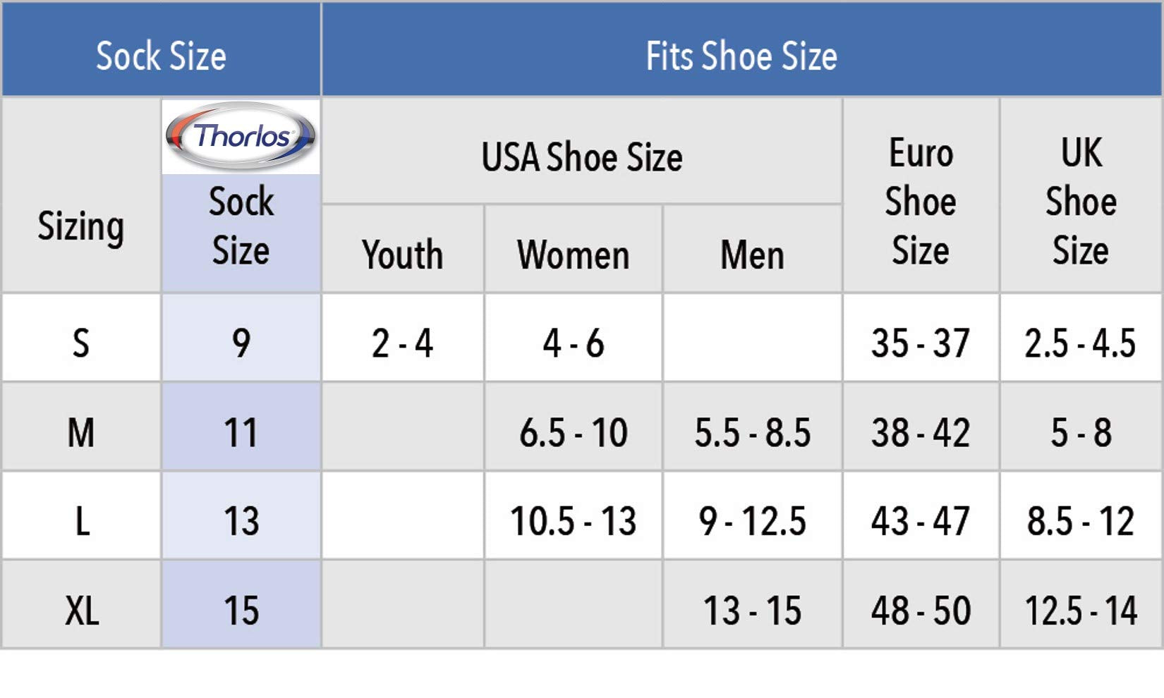Select the Euro '48 - 50' cell
The image size is (1164, 698).
pos(921,610)
